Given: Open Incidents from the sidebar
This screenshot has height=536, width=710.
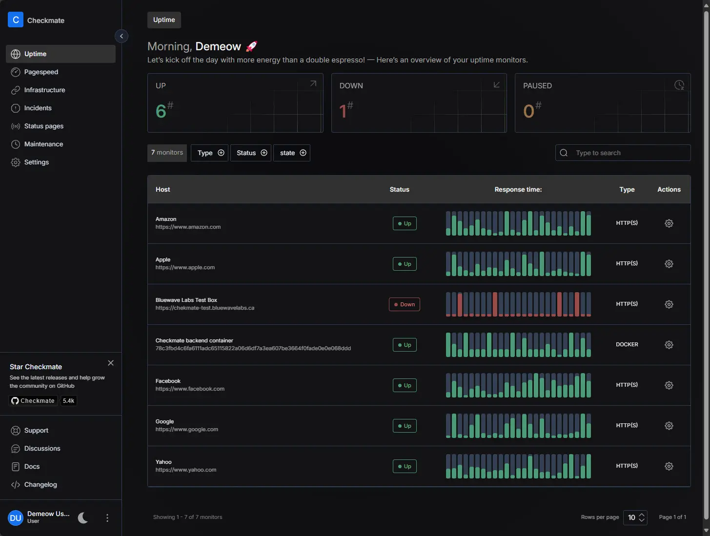Looking at the screenshot, I should (x=38, y=108).
